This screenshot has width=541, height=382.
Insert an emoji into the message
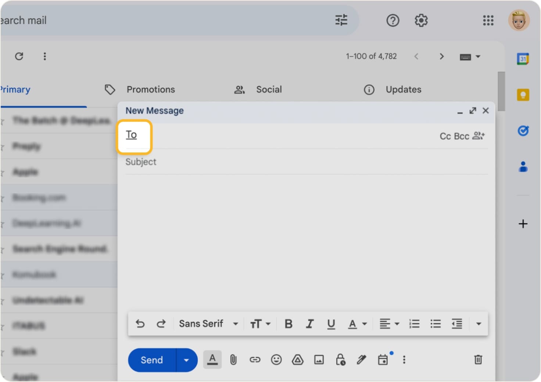click(276, 360)
